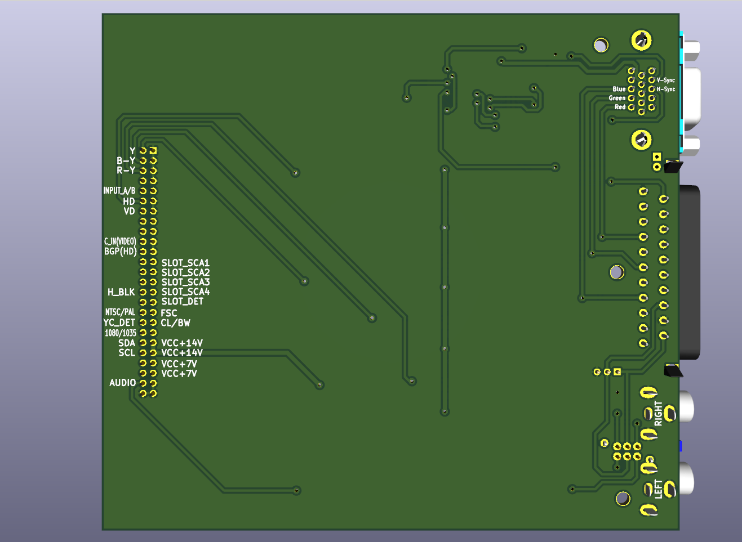The width and height of the screenshot is (742, 542).
Task: Click the LEFT audio jack label
Action: 658,489
